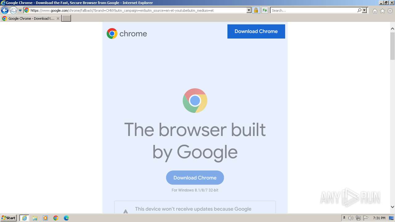This screenshot has height=222, width=395.
Task: Click the chrome logo in page header
Action: point(127,33)
